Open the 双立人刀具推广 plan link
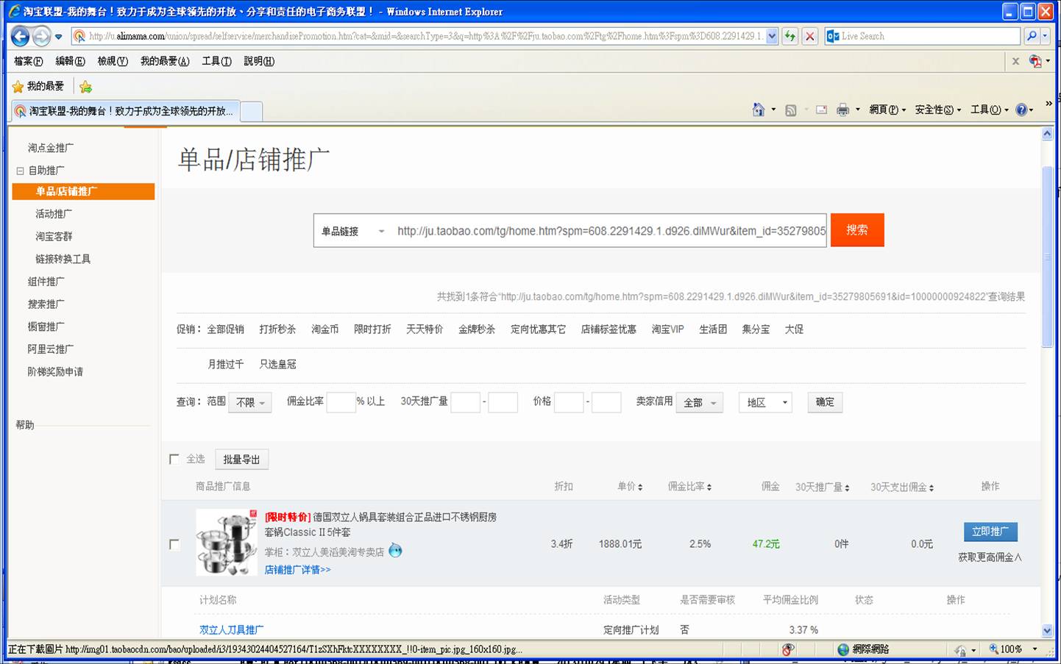The width and height of the screenshot is (1061, 664). click(x=231, y=629)
